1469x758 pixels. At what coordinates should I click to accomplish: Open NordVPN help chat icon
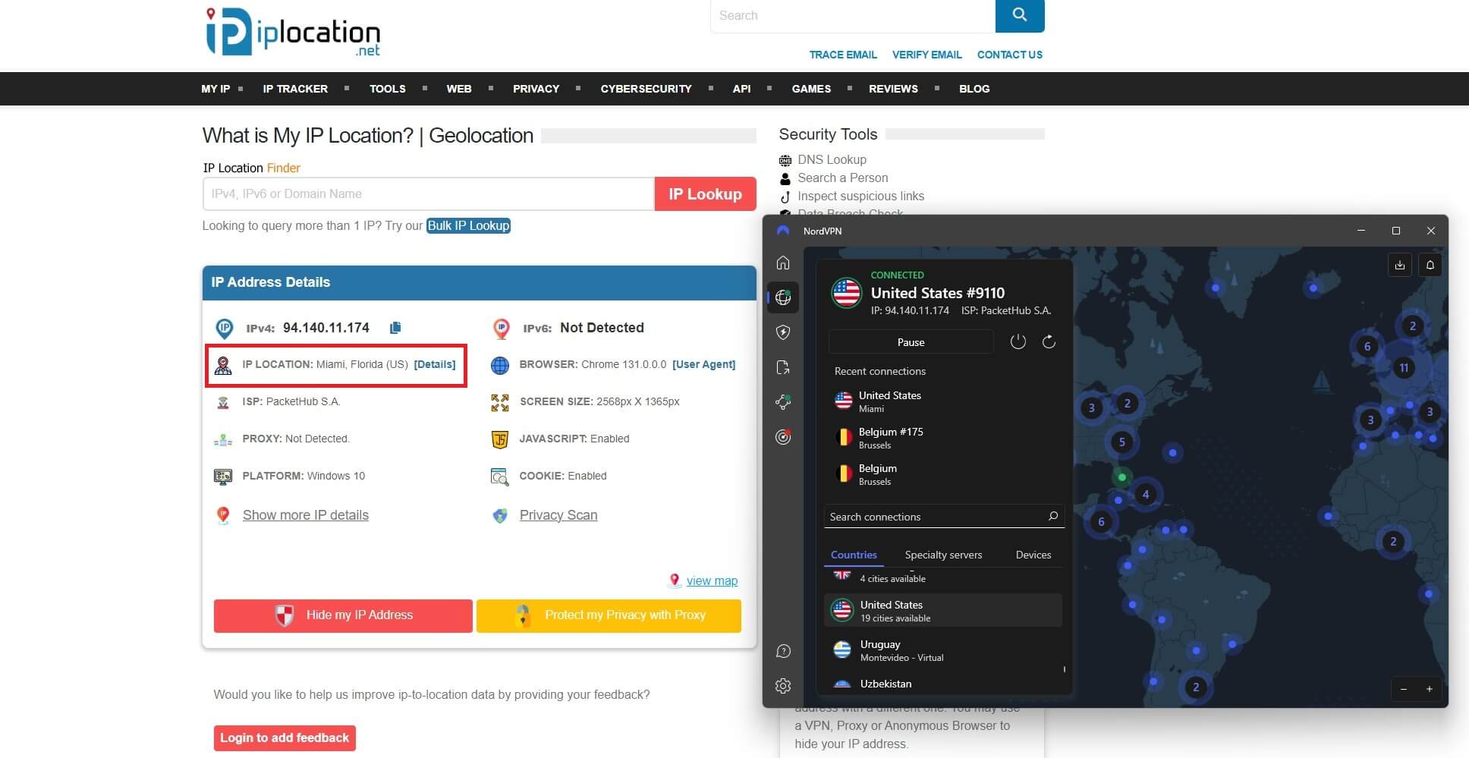[x=783, y=651]
